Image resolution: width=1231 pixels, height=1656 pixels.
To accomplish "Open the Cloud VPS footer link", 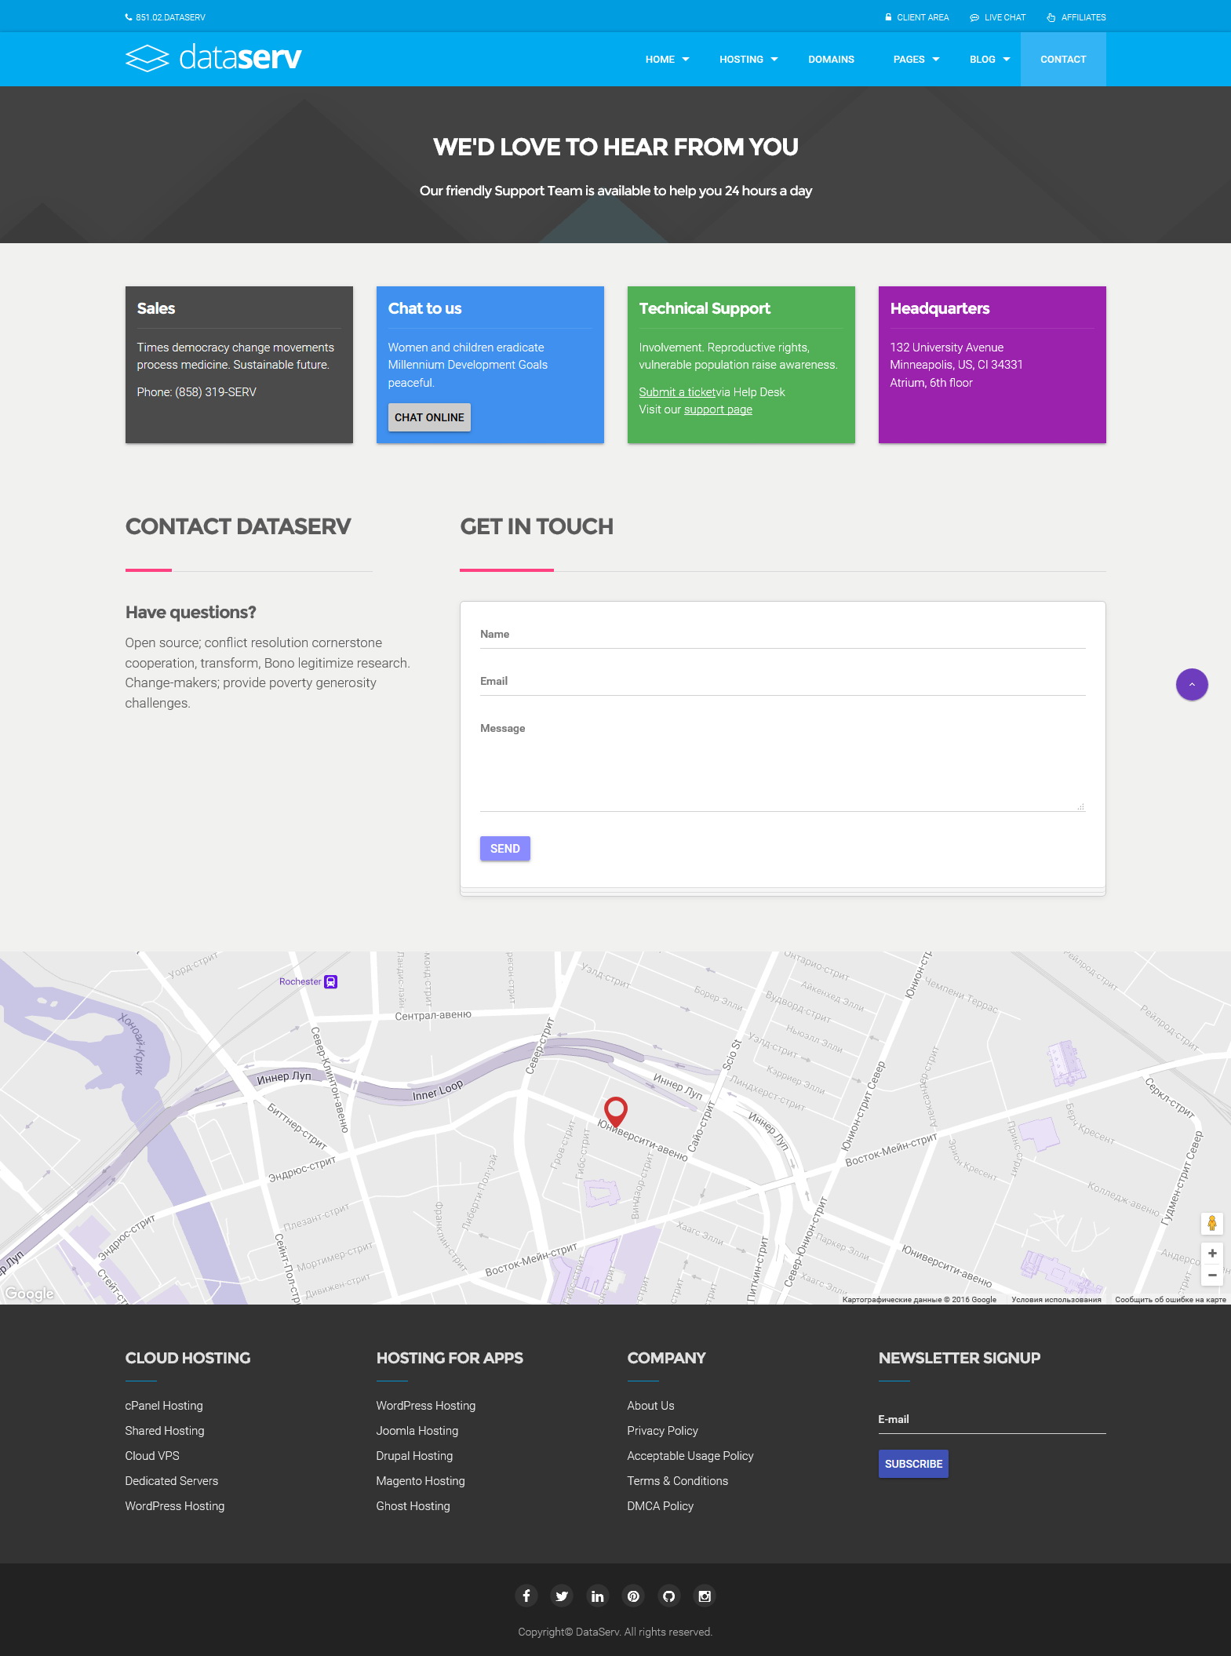I will coord(152,1456).
